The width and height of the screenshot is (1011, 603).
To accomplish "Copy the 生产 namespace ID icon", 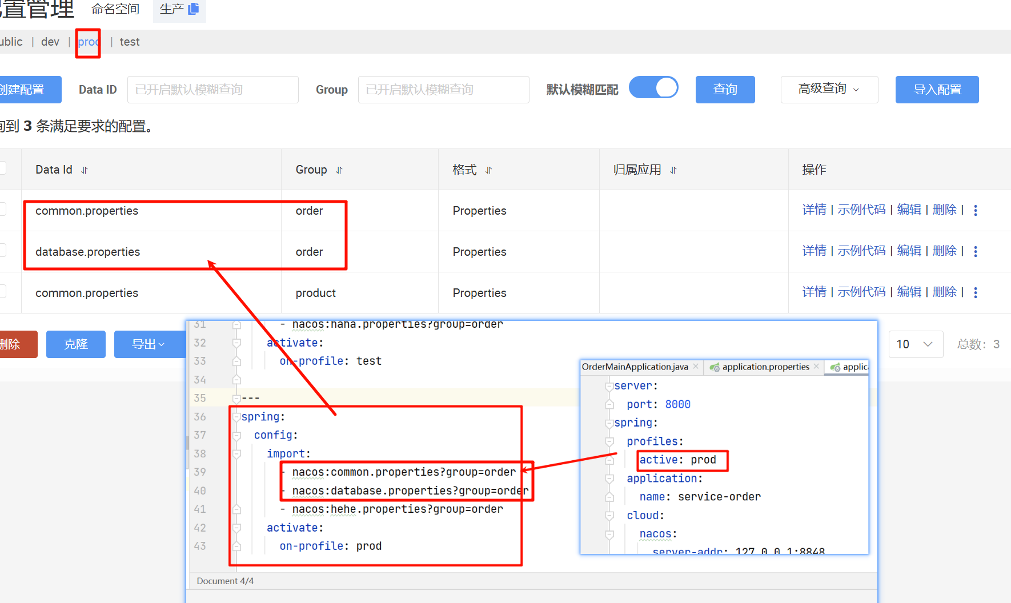I will point(194,9).
